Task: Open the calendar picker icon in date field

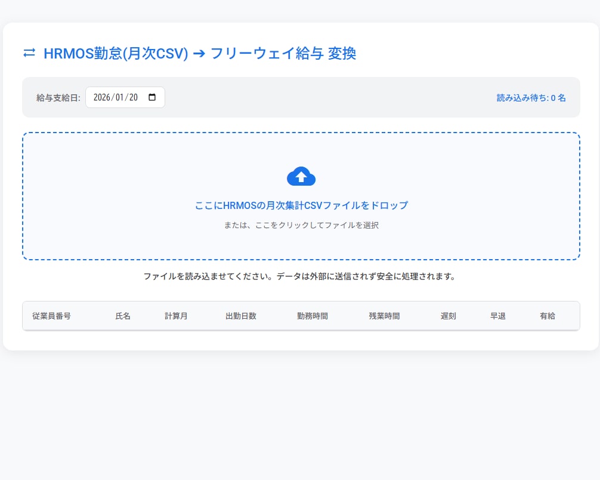Action: click(152, 97)
